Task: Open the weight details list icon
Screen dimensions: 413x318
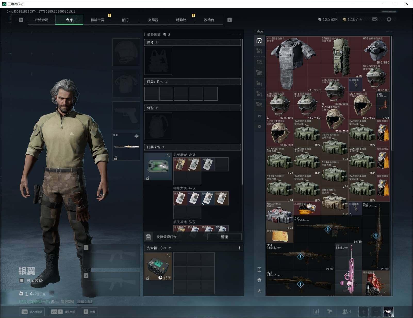Action: [x=51, y=293]
